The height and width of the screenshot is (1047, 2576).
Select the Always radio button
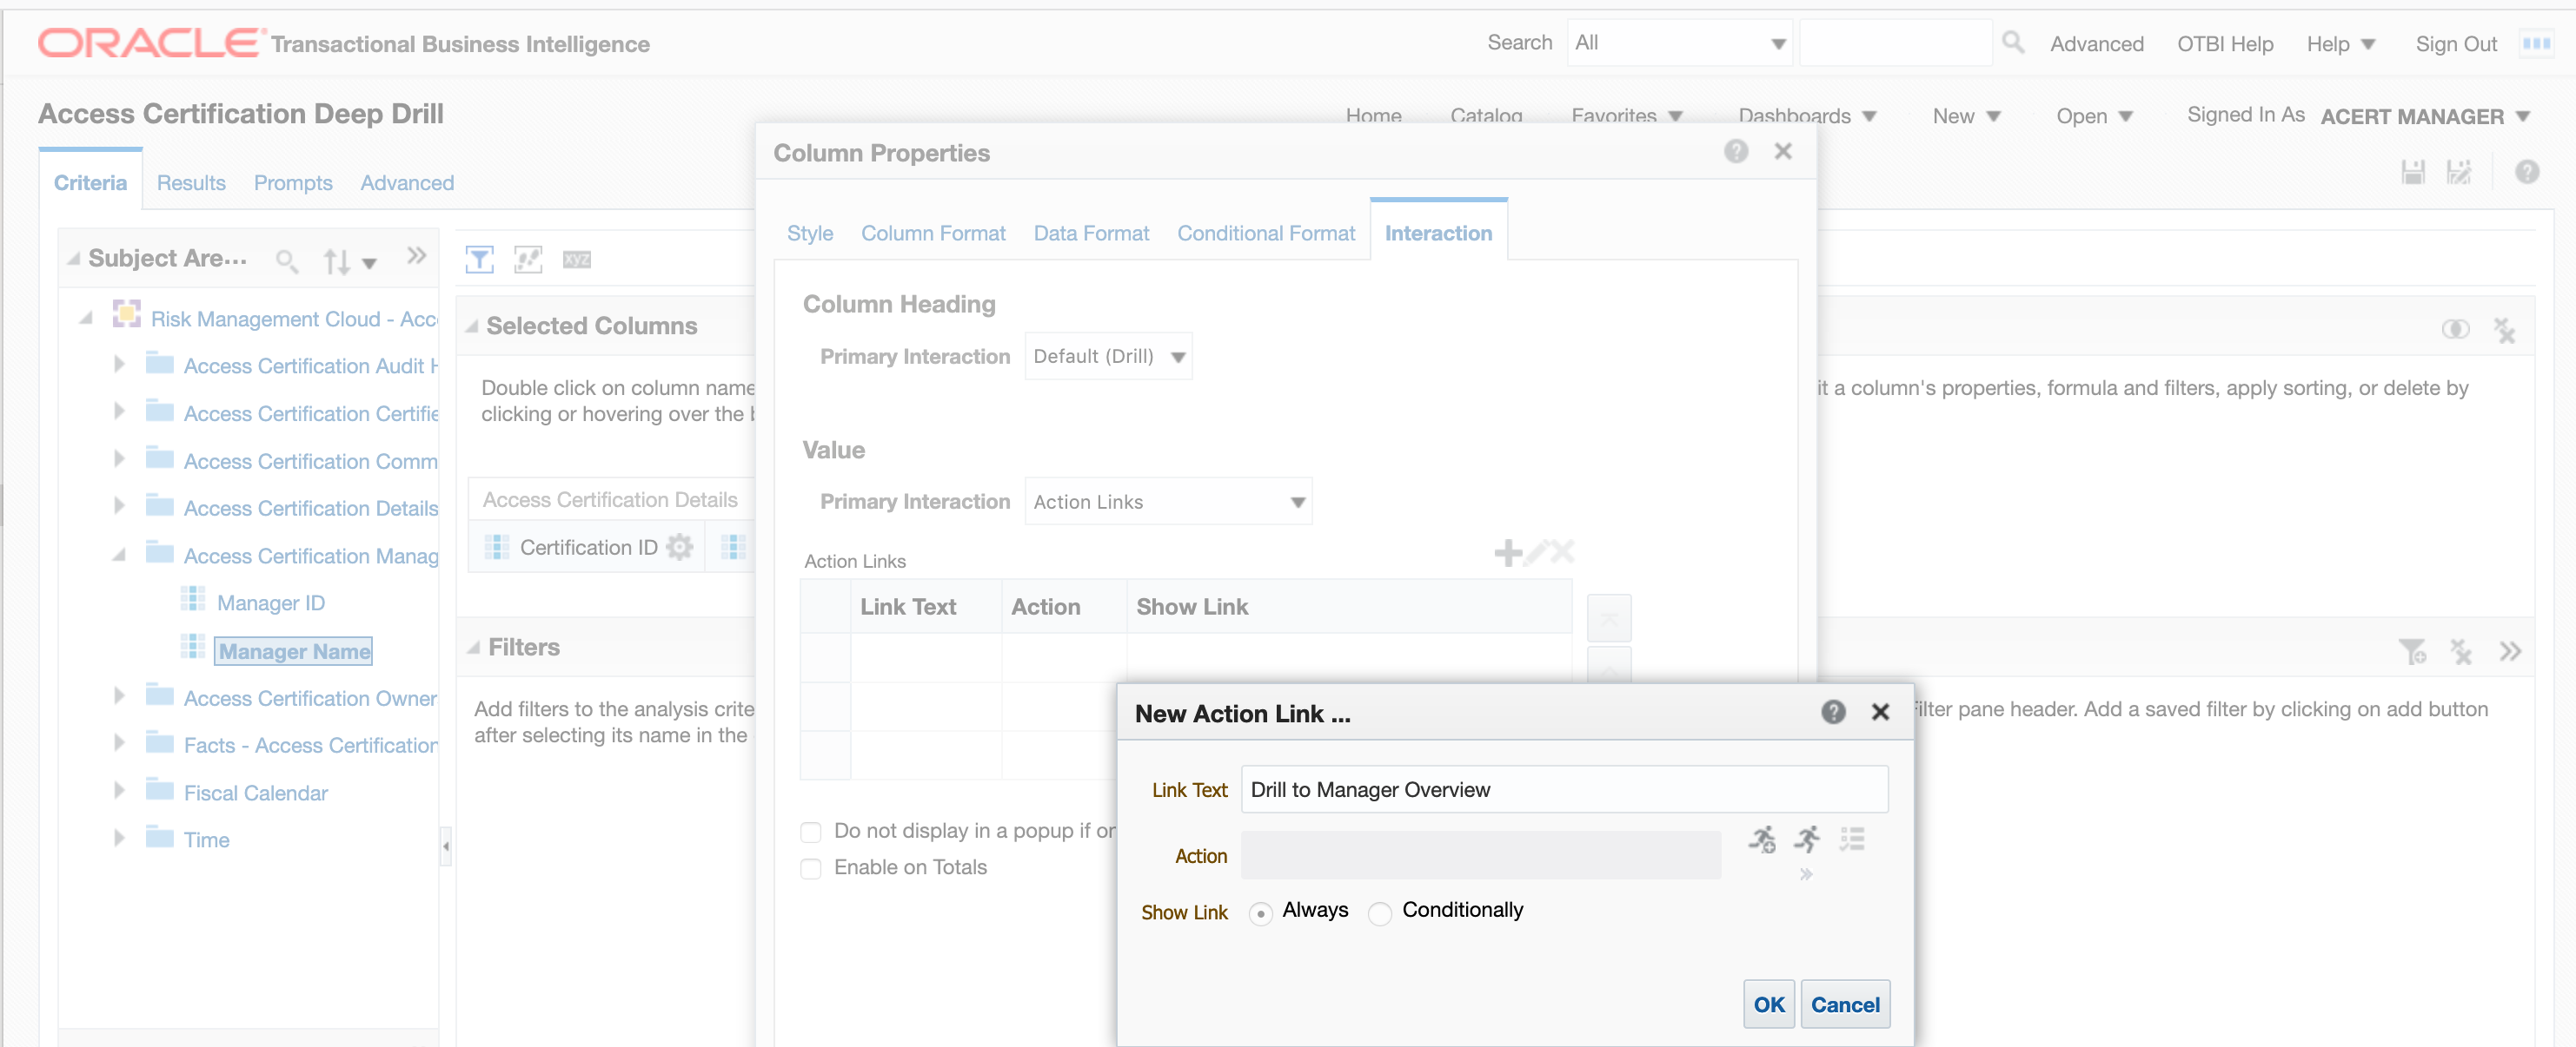[x=1260, y=913]
